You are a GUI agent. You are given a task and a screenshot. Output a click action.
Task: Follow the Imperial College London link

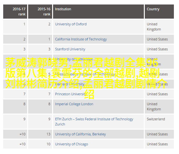(74, 104)
